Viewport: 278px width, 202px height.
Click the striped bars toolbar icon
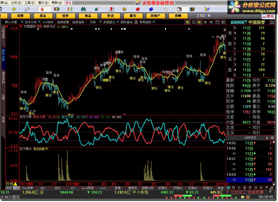70,9
